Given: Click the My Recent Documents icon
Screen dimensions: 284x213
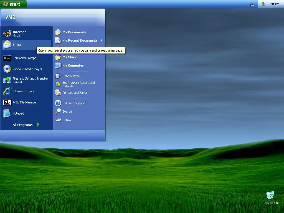Looking at the screenshot, I should point(58,40).
